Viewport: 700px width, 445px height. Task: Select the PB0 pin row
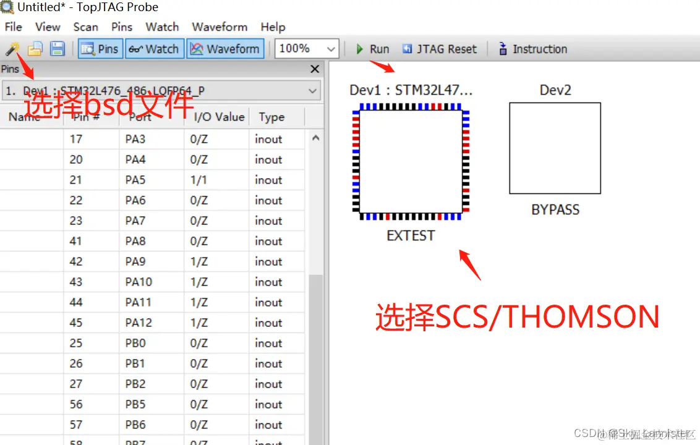[x=152, y=343]
